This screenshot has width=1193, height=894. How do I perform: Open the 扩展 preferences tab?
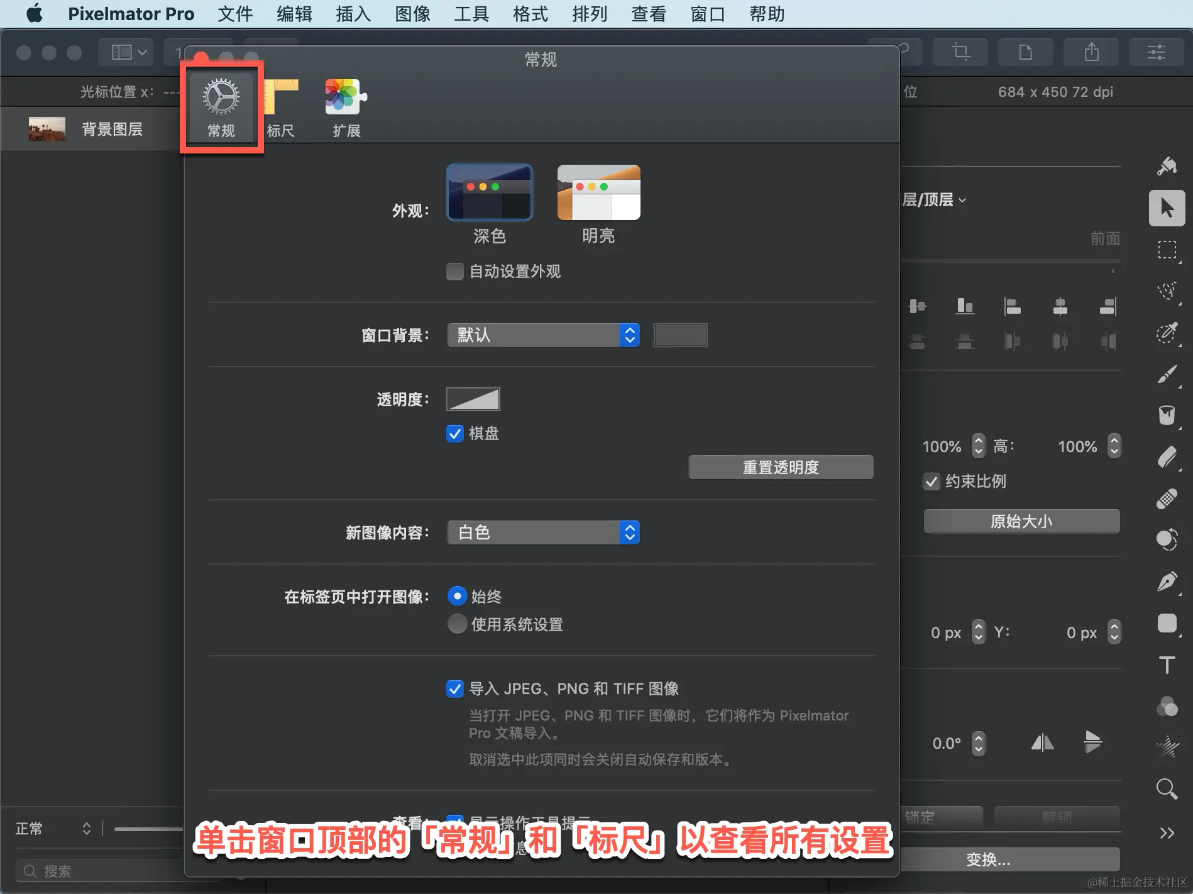[x=346, y=108]
